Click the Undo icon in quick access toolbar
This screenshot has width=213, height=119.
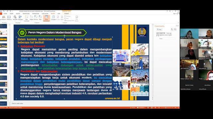point(4,11)
